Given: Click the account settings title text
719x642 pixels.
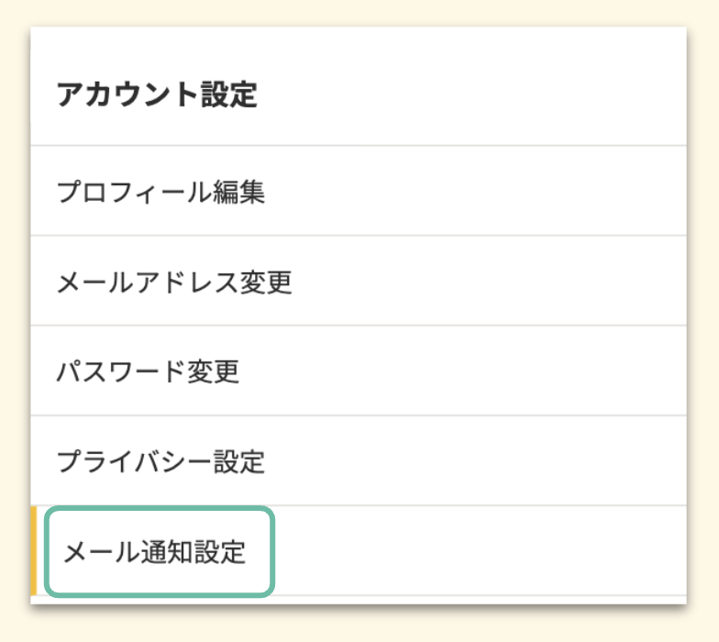Looking at the screenshot, I should [x=157, y=94].
